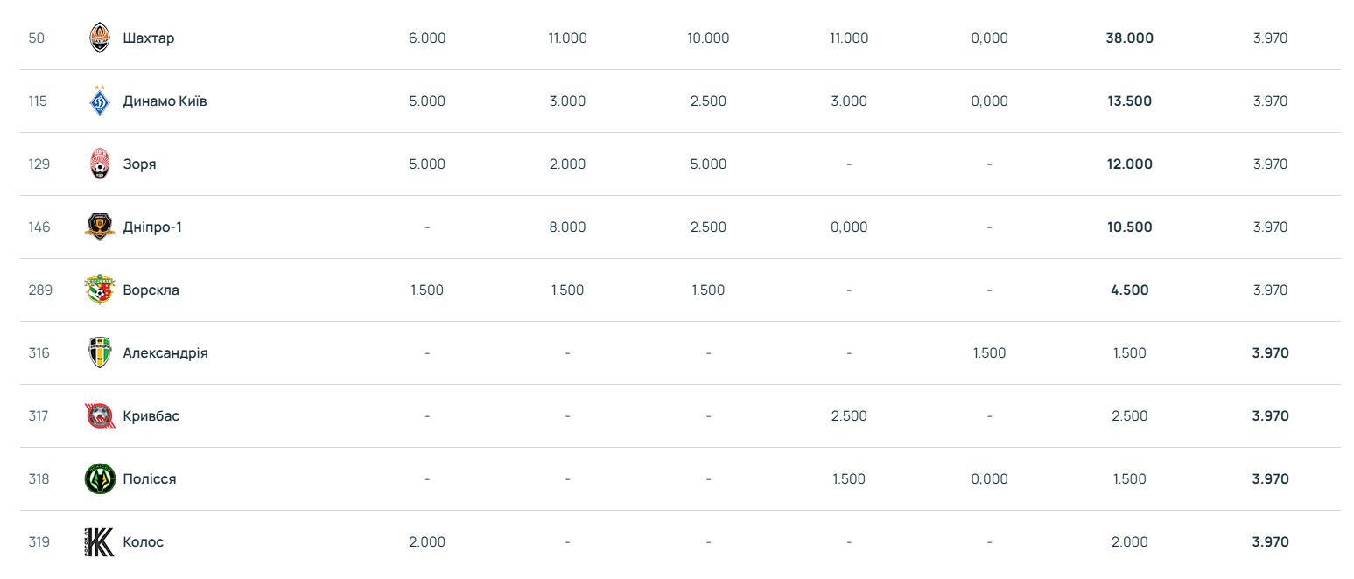Select the Зоря team name
Screen dimensions: 1354x579
139,164
